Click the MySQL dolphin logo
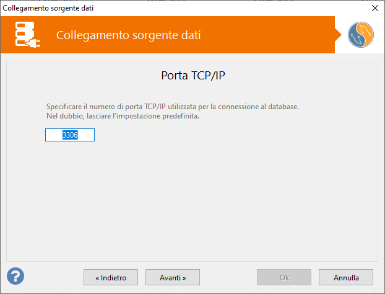The width and height of the screenshot is (385, 294). click(x=360, y=35)
